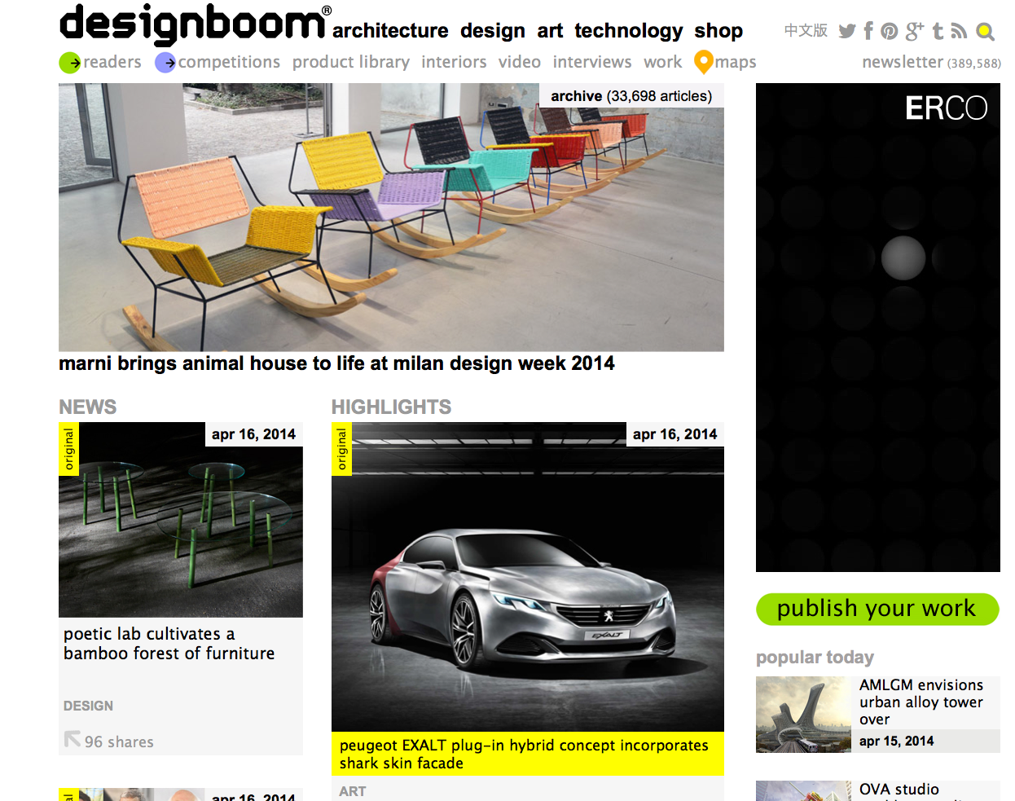Open the interviews link
Viewport: 1015px width, 801px height.
point(592,62)
